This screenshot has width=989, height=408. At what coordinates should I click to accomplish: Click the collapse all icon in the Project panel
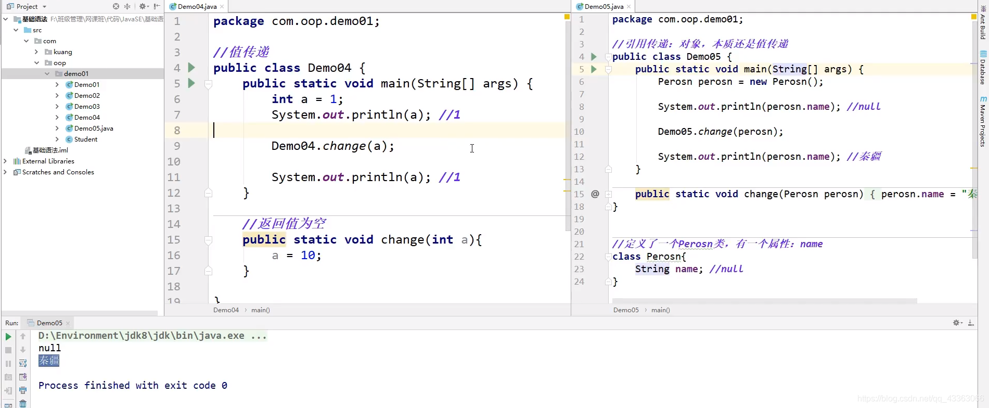pos(127,6)
